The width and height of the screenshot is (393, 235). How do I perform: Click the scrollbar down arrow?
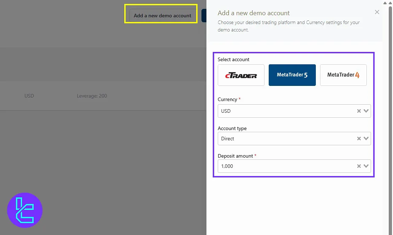[x=390, y=232]
